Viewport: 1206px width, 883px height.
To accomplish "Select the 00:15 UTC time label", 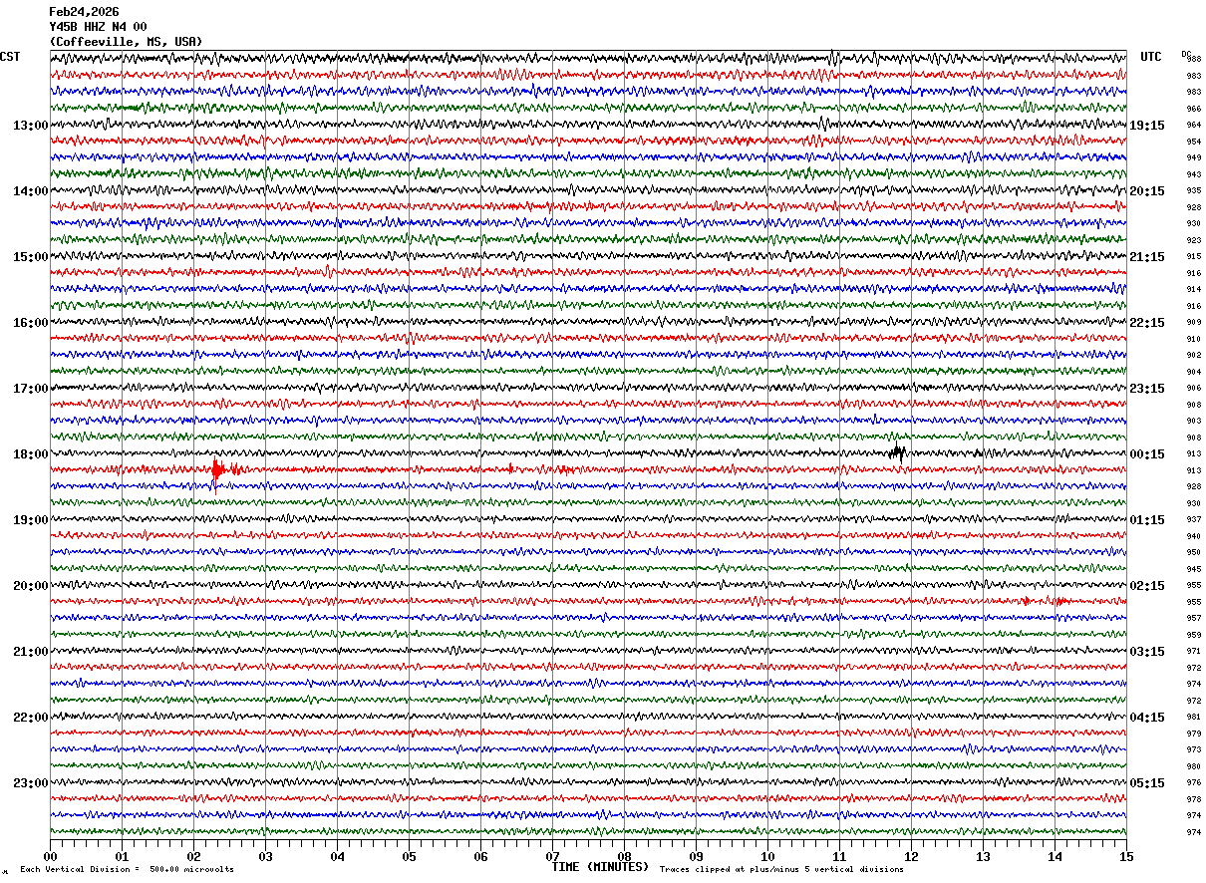I will tap(1147, 454).
